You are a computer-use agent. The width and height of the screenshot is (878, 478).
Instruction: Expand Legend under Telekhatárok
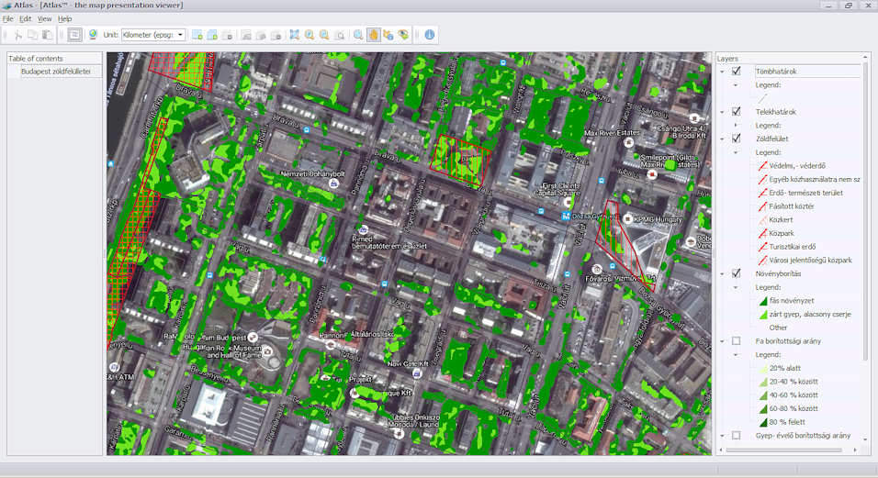click(736, 125)
